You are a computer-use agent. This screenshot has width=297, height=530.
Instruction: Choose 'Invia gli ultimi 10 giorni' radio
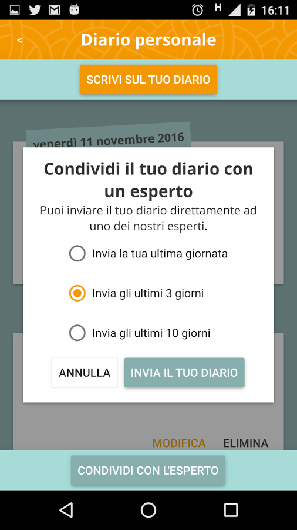click(140, 333)
